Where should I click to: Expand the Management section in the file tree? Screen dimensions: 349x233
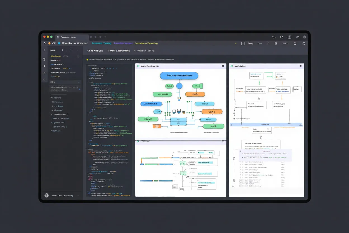point(60,114)
